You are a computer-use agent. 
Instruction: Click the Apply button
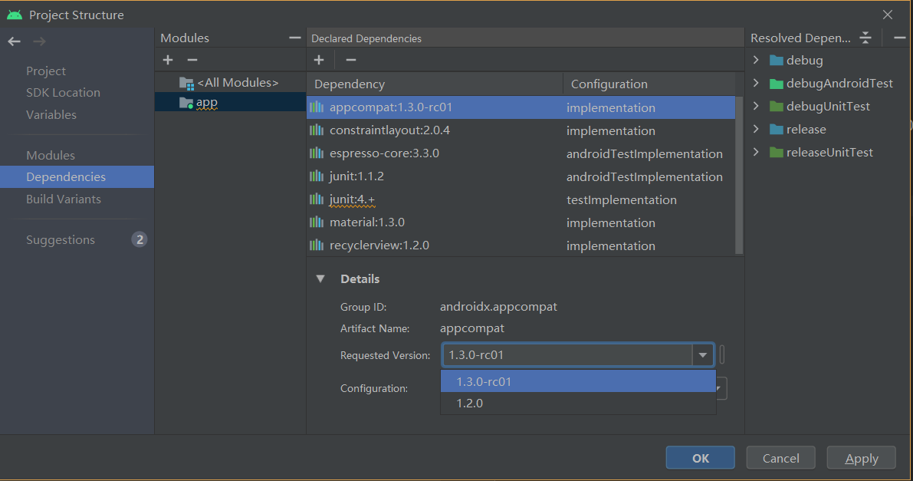pos(861,458)
